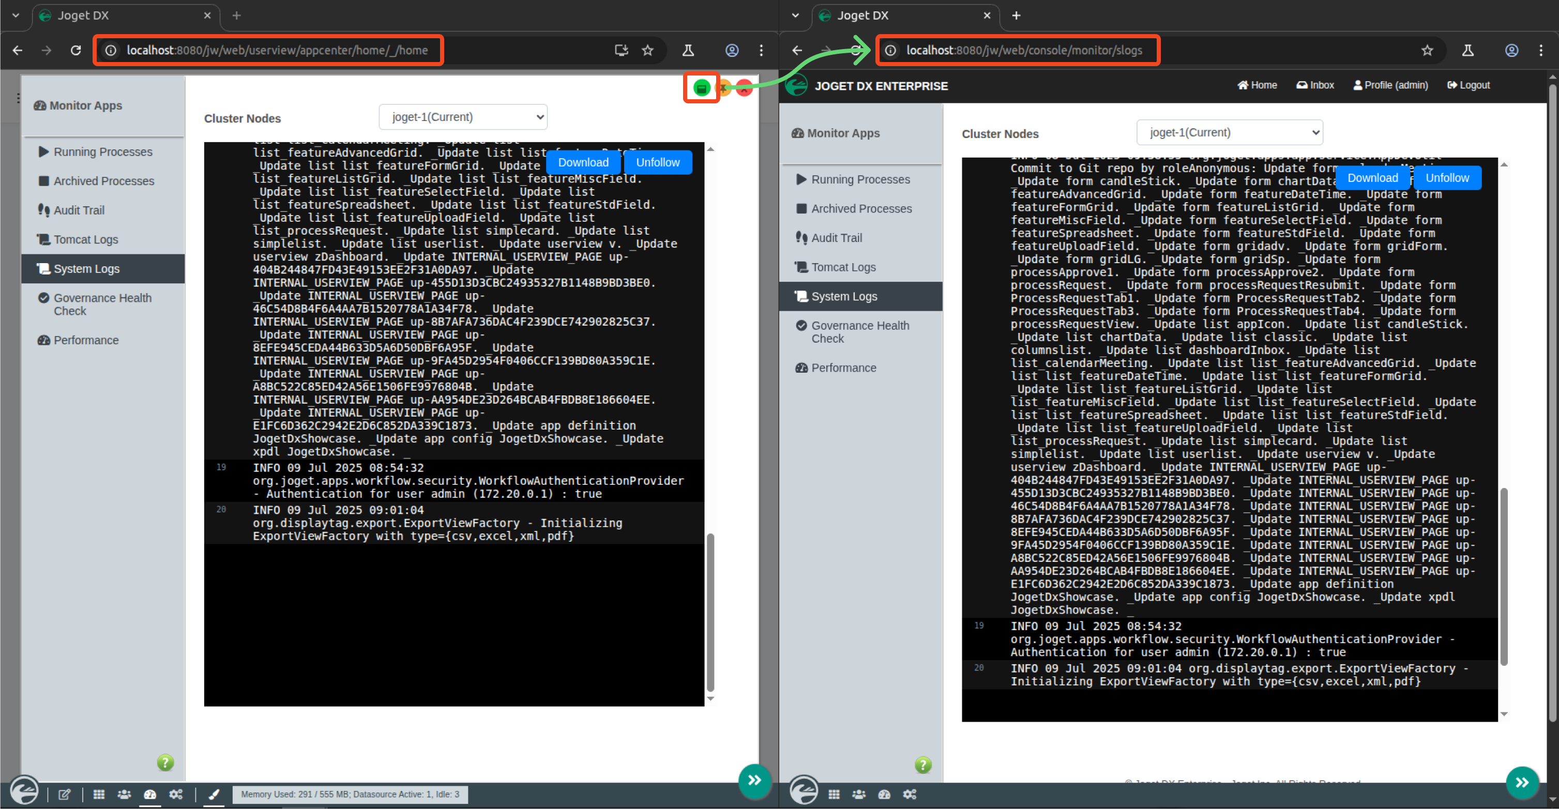Click Memory Used status text in left footer
1559x809 pixels.
point(350,795)
